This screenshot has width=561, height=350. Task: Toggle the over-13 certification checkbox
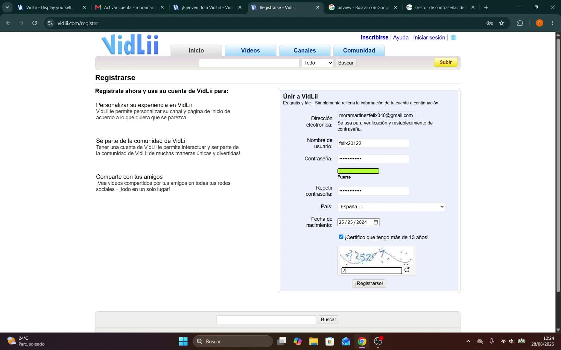click(x=341, y=237)
